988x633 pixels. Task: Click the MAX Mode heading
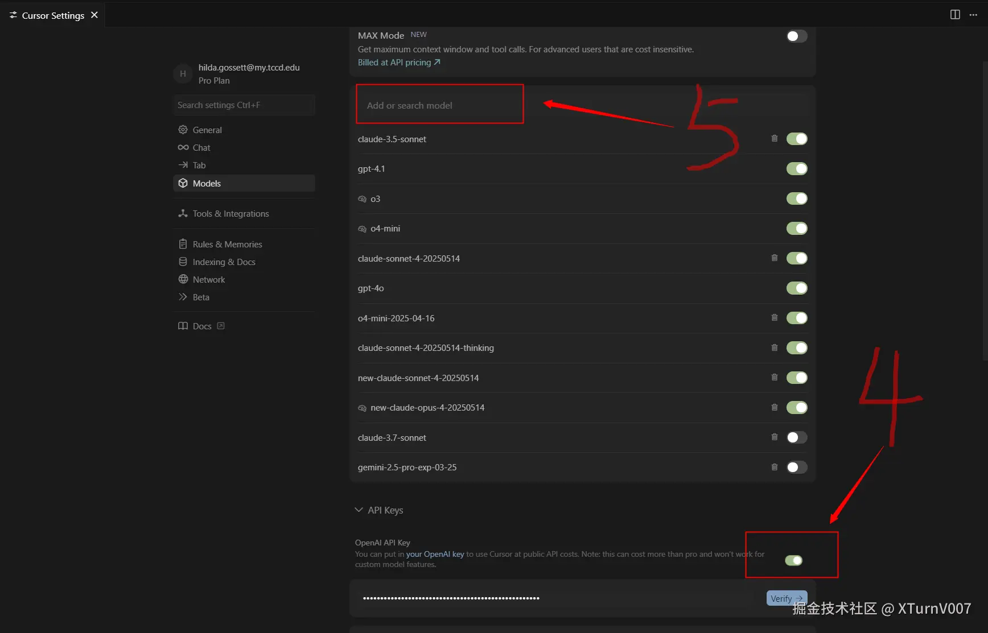381,35
